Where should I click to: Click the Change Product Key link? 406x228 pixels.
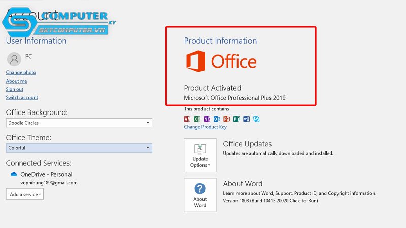point(206,127)
